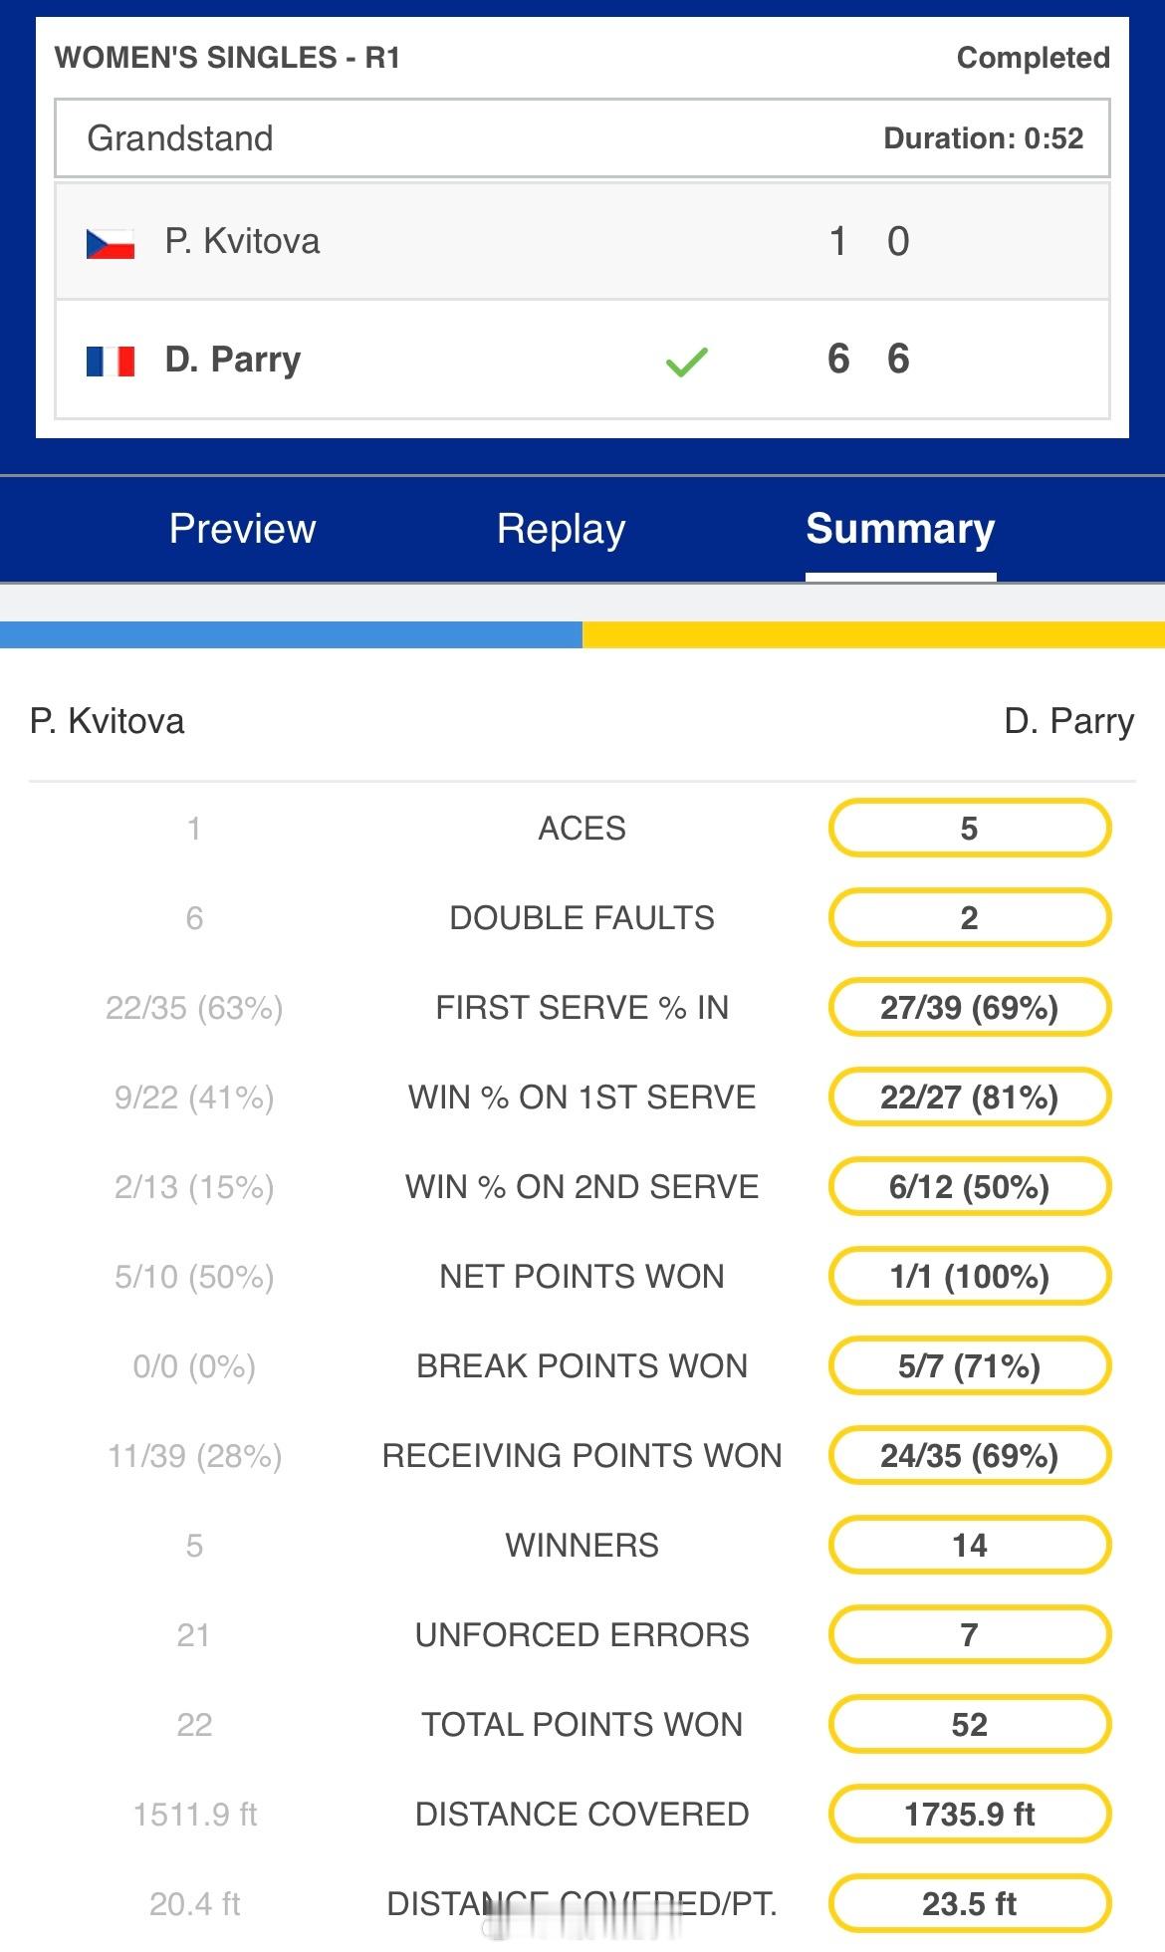
Task: Click the Grandstand court label
Action: [180, 138]
